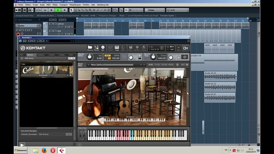
Task: Toggle the Keyb keyboard icon in Kontakt
Action: coord(117,48)
